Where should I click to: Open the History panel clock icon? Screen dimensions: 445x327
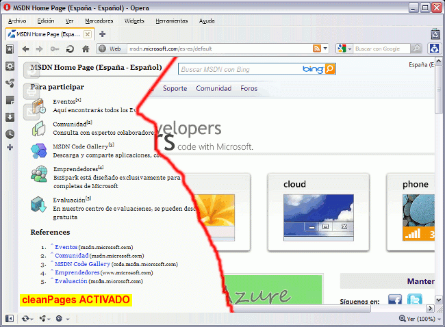pos(10,134)
